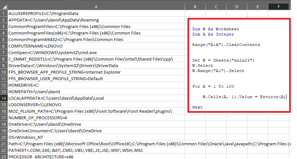Image resolution: width=297 pixels, height=159 pixels.
Task: Click cell with ALLUSERSPROFILE=C:\ProgramData
Action: pyautogui.click(x=96, y=13)
